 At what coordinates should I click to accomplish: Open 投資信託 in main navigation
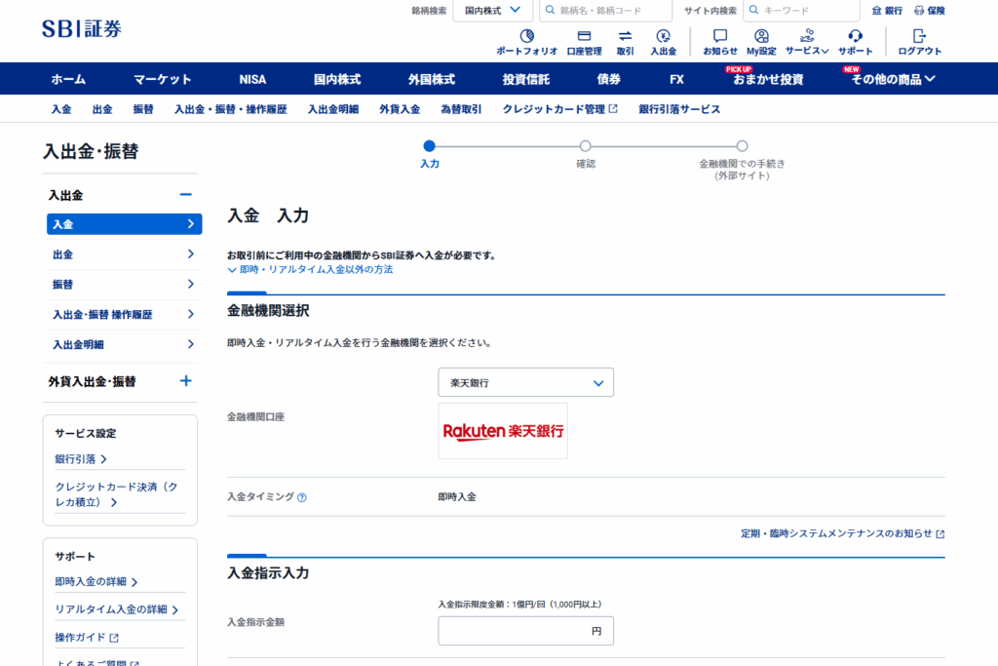click(x=525, y=79)
